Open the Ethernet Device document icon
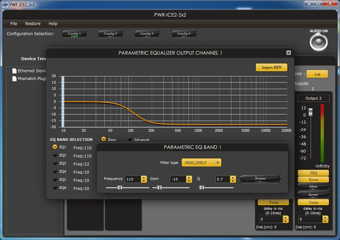Image resolution: width=340 pixels, height=240 pixels. [14, 71]
